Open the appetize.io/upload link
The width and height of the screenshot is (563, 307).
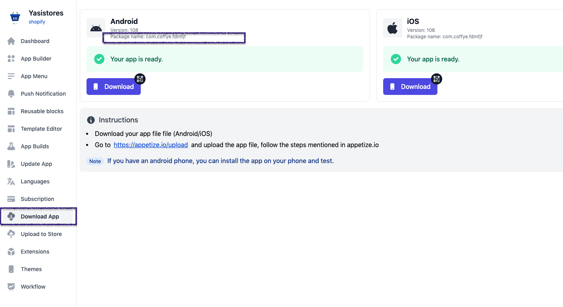tap(151, 145)
